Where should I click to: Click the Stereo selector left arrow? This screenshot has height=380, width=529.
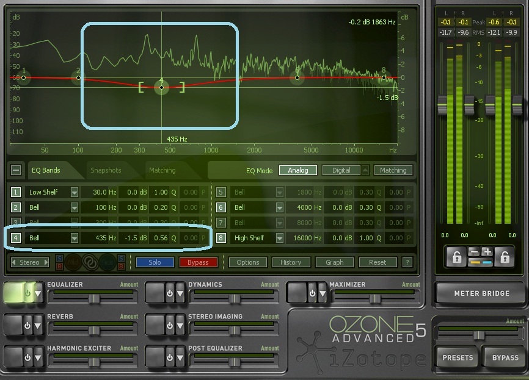(x=14, y=262)
